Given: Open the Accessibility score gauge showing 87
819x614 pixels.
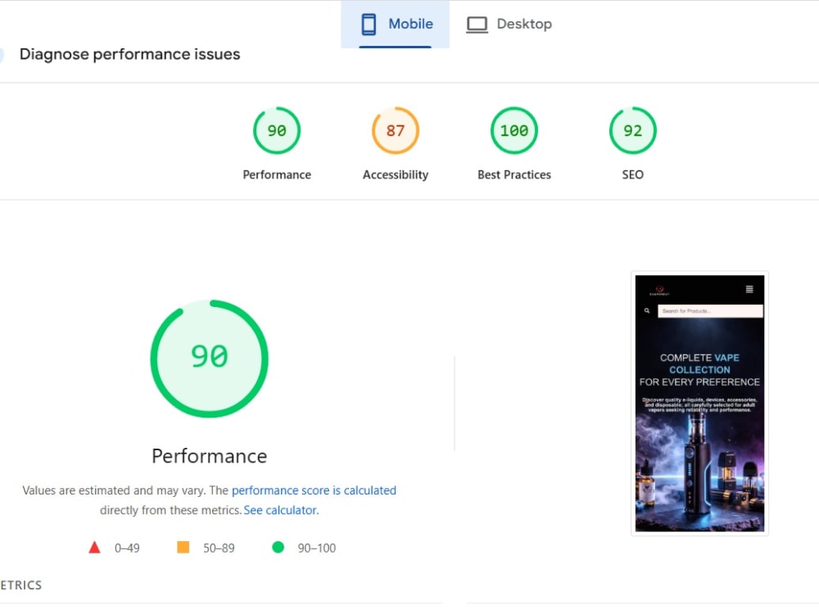Looking at the screenshot, I should [x=396, y=130].
